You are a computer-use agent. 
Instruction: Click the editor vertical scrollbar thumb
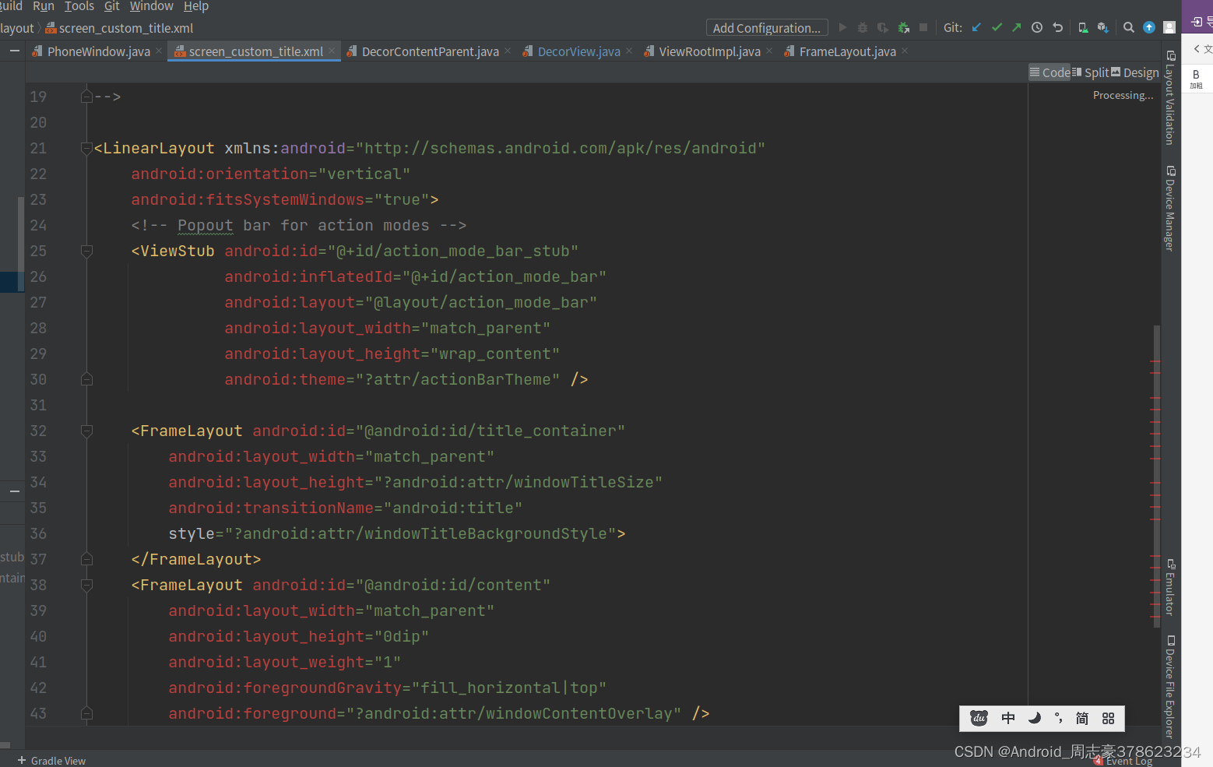pyautogui.click(x=1156, y=477)
